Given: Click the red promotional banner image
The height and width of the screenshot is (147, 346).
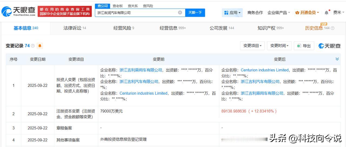Looking at the screenshot, I should pyautogui.click(x=65, y=11).
